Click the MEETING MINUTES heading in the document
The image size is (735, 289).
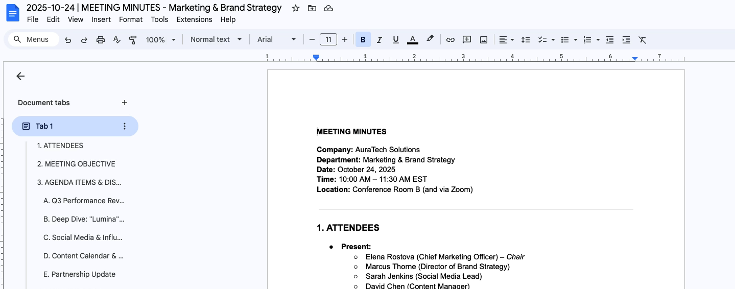pyautogui.click(x=351, y=132)
